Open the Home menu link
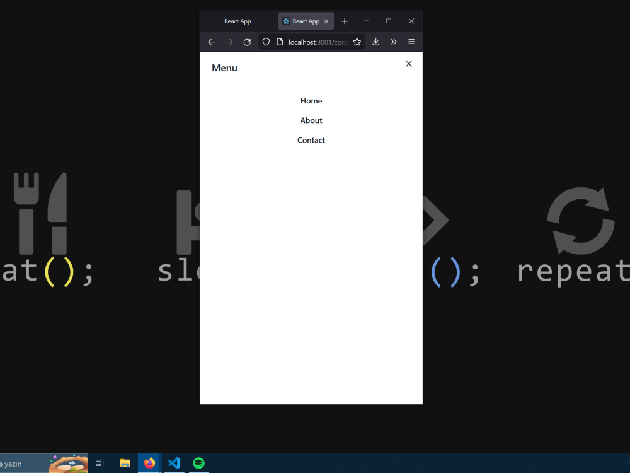This screenshot has height=473, width=630. (x=311, y=101)
